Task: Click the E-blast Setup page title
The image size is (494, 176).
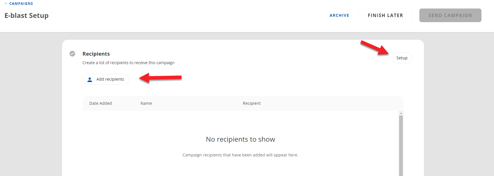Action: [x=26, y=16]
